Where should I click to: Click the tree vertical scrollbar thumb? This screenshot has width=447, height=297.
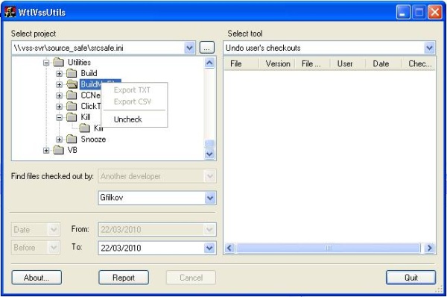[x=209, y=143]
